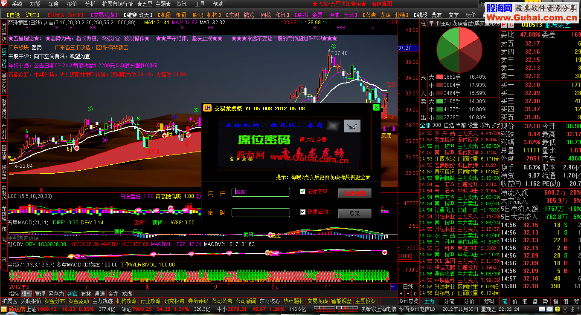Click the bird picture icon in the dialog banner
Image resolution: width=581 pixels, height=315 pixels.
tap(352, 126)
